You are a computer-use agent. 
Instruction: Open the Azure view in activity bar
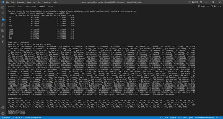coord(3,42)
